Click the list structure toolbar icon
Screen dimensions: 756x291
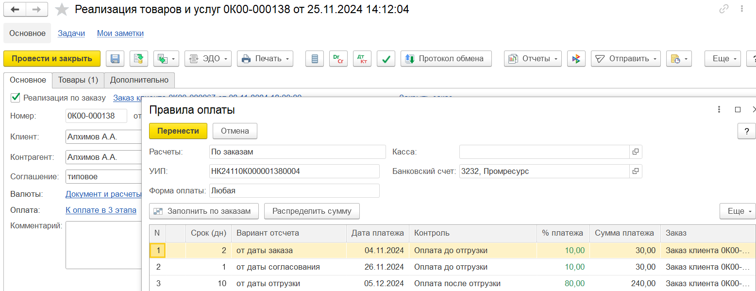click(315, 59)
